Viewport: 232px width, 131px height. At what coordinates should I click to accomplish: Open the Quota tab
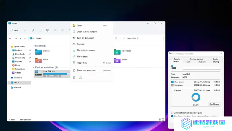coord(215,59)
